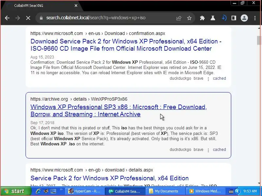Click the forward navigation arrow

(18, 18)
